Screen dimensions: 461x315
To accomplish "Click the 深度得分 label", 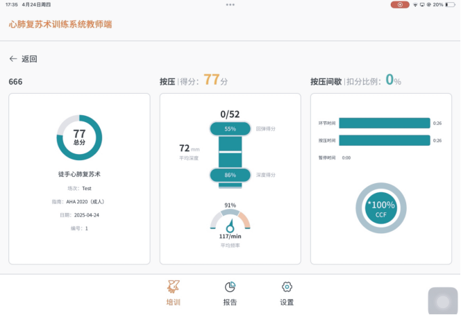I will 265,175.
